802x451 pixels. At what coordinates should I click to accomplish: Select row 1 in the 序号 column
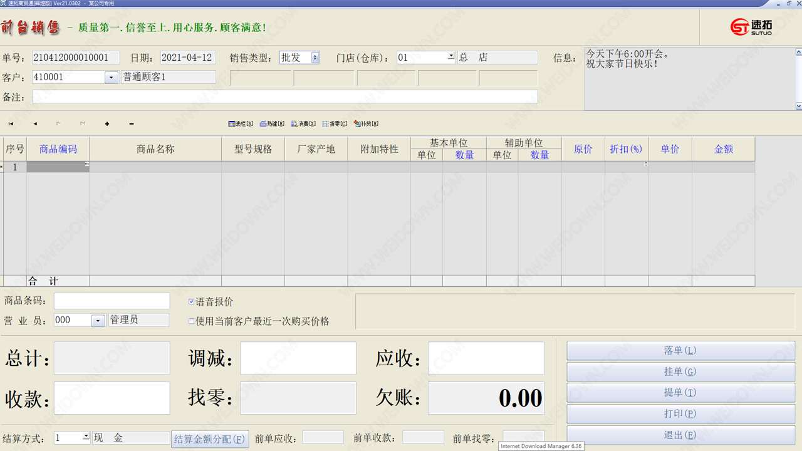(15, 167)
